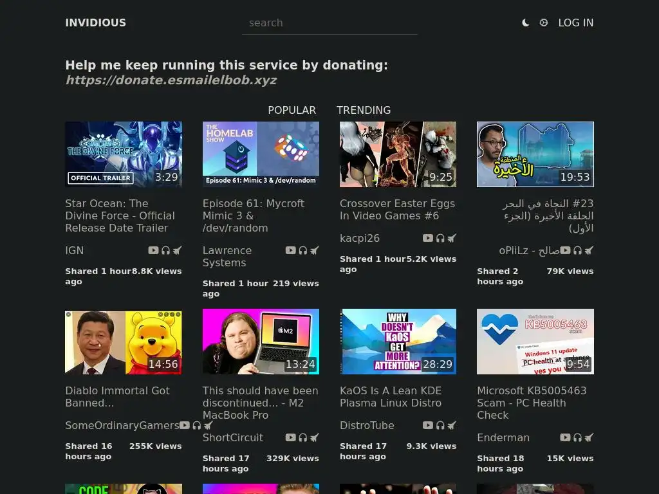Switch instance for DistroTube video
The height and width of the screenshot is (494, 659).
(x=452, y=425)
